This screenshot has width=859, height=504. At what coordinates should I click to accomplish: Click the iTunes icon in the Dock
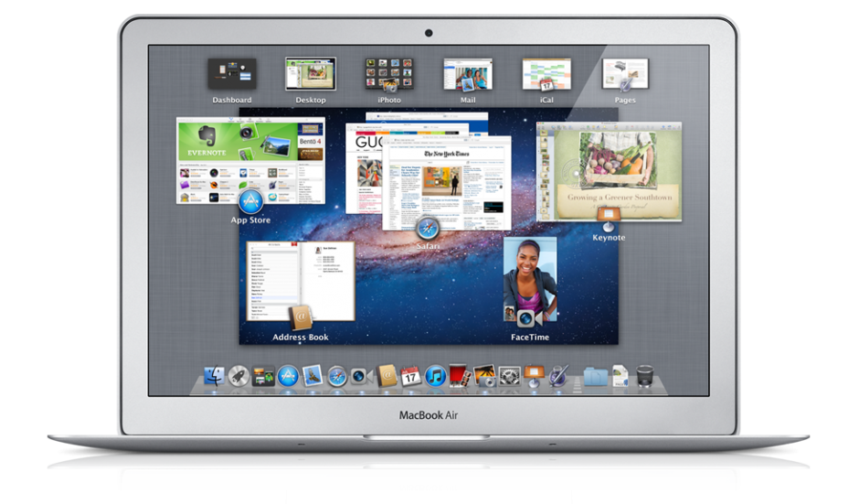tap(435, 375)
